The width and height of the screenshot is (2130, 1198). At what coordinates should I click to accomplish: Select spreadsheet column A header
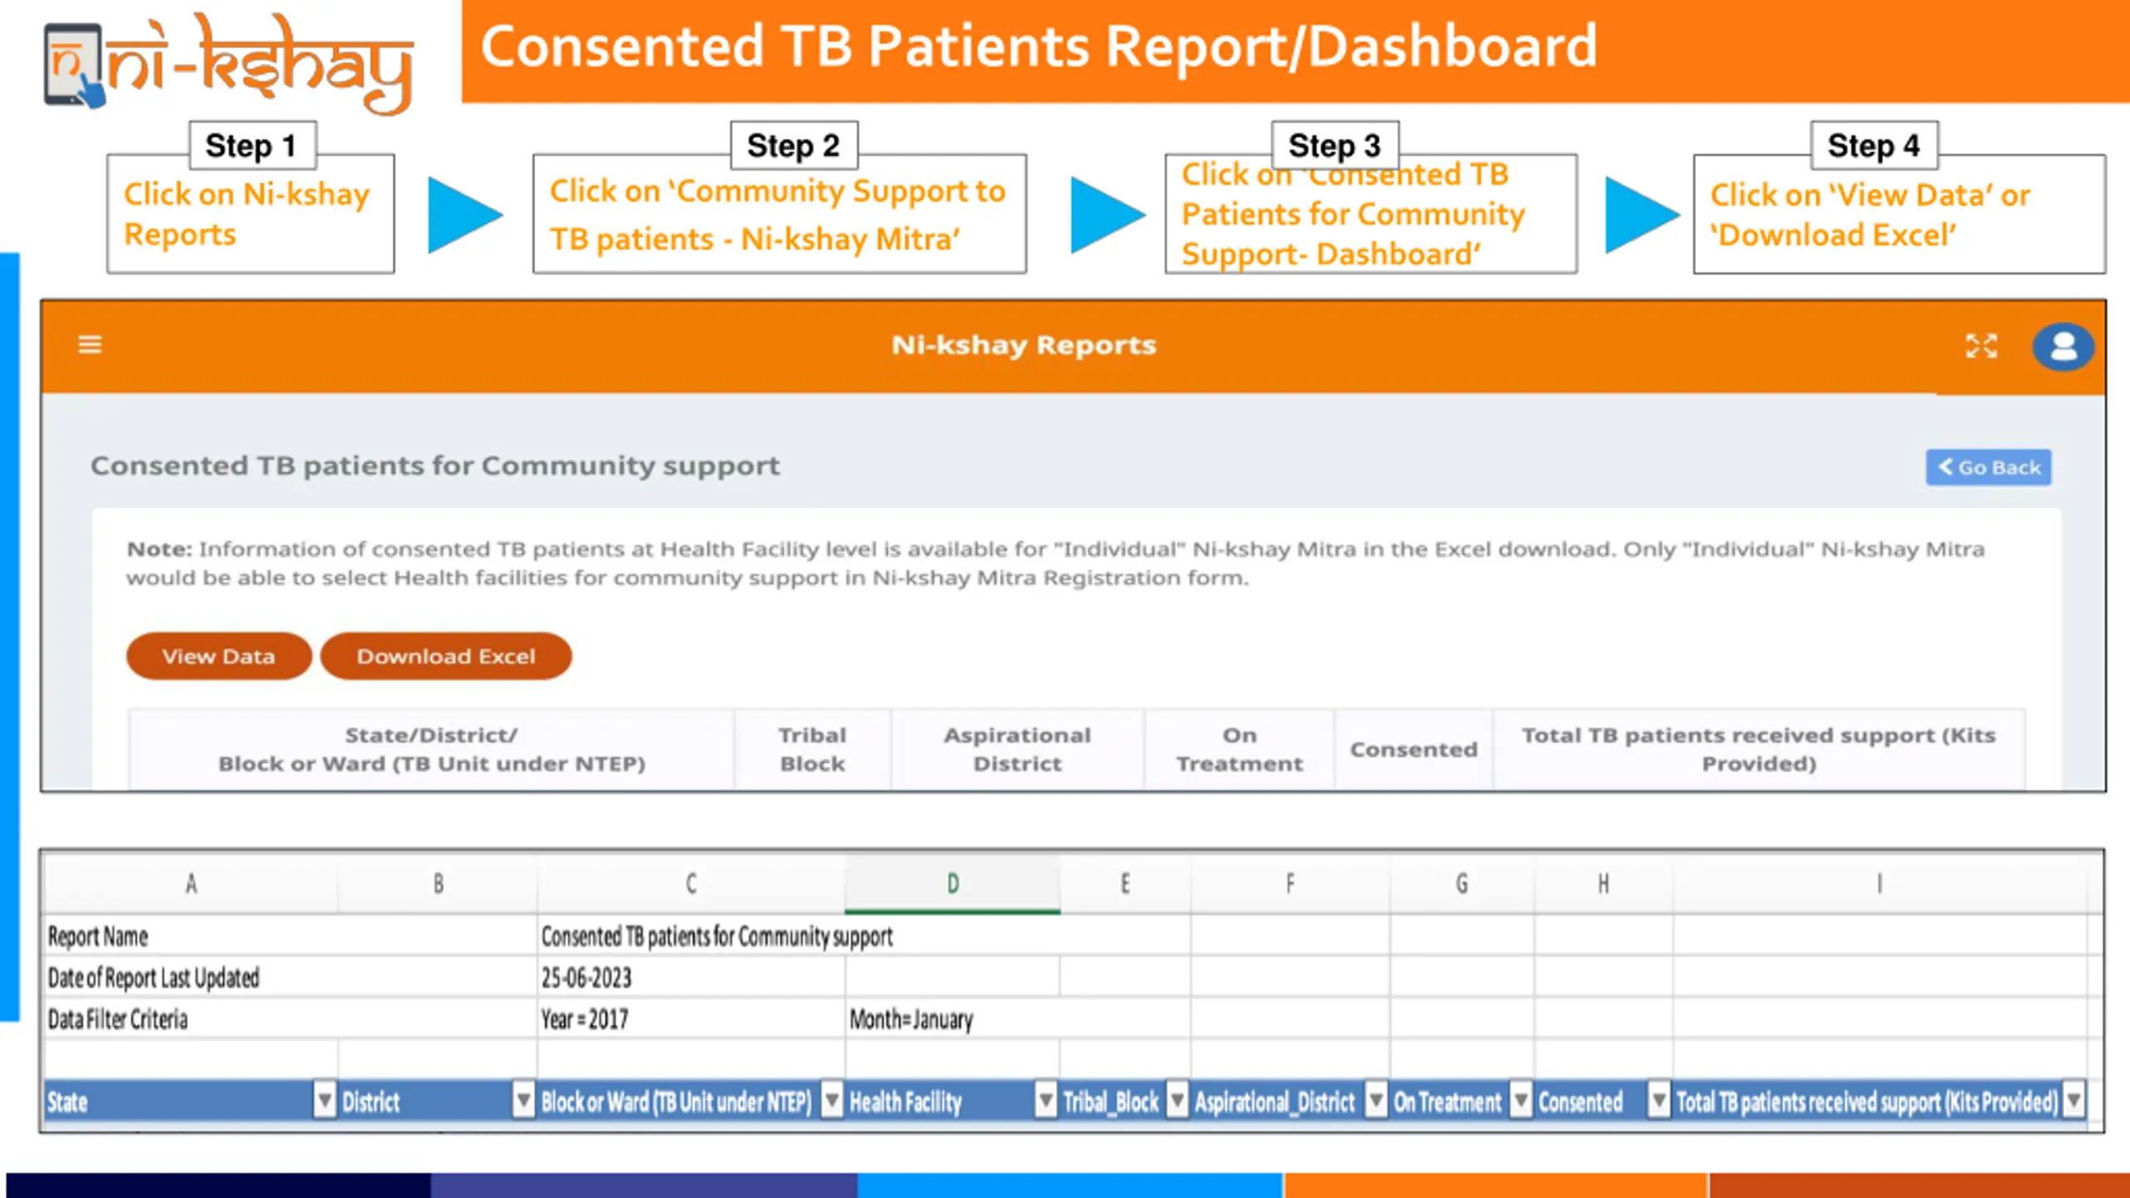[x=191, y=884]
